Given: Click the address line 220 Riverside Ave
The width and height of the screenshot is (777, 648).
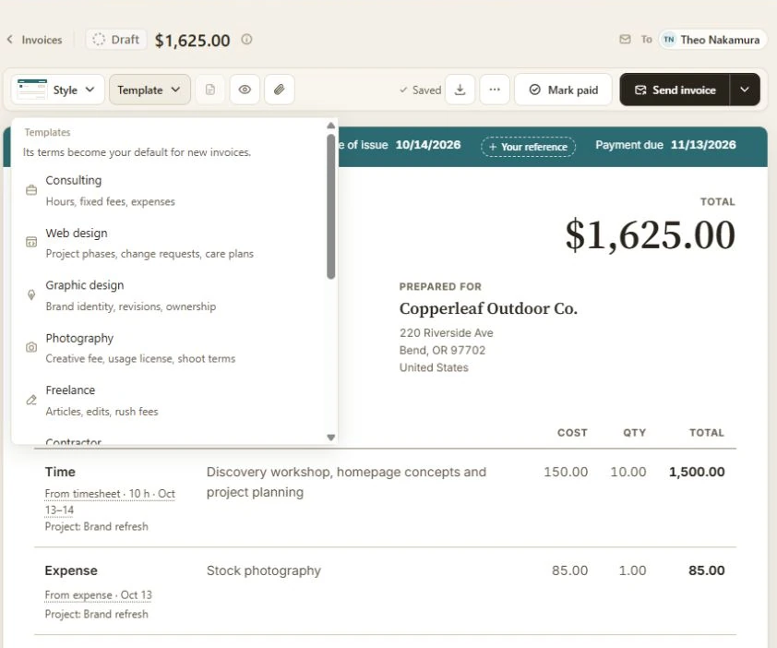Looking at the screenshot, I should coord(446,332).
